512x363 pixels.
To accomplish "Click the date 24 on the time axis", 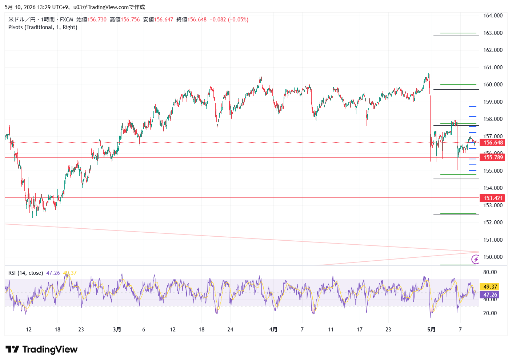I will (x=230, y=330).
